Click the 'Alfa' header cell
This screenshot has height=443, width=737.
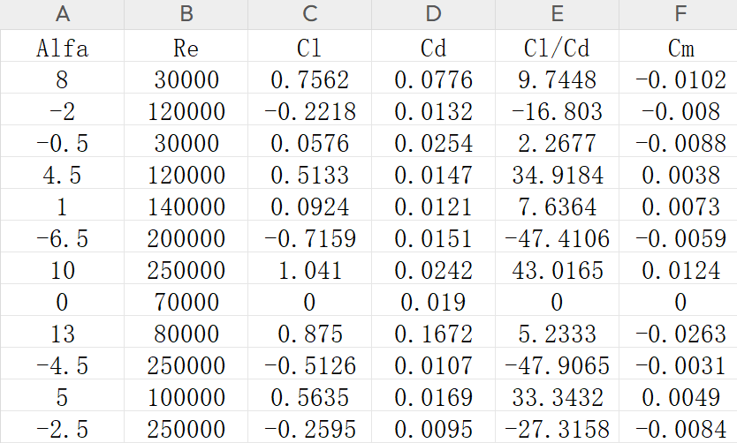pos(62,48)
